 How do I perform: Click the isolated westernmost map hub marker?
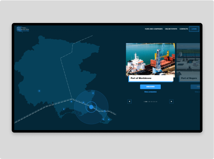pyautogui.click(x=39, y=91)
